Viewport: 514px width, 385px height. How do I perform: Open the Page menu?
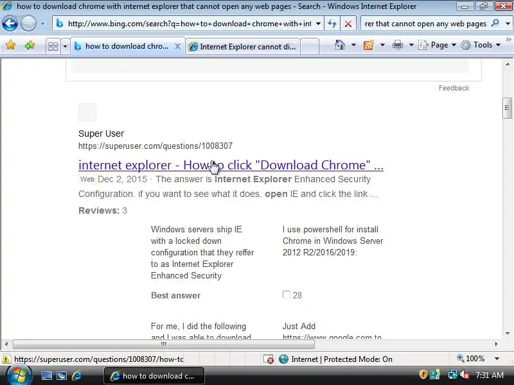click(438, 45)
